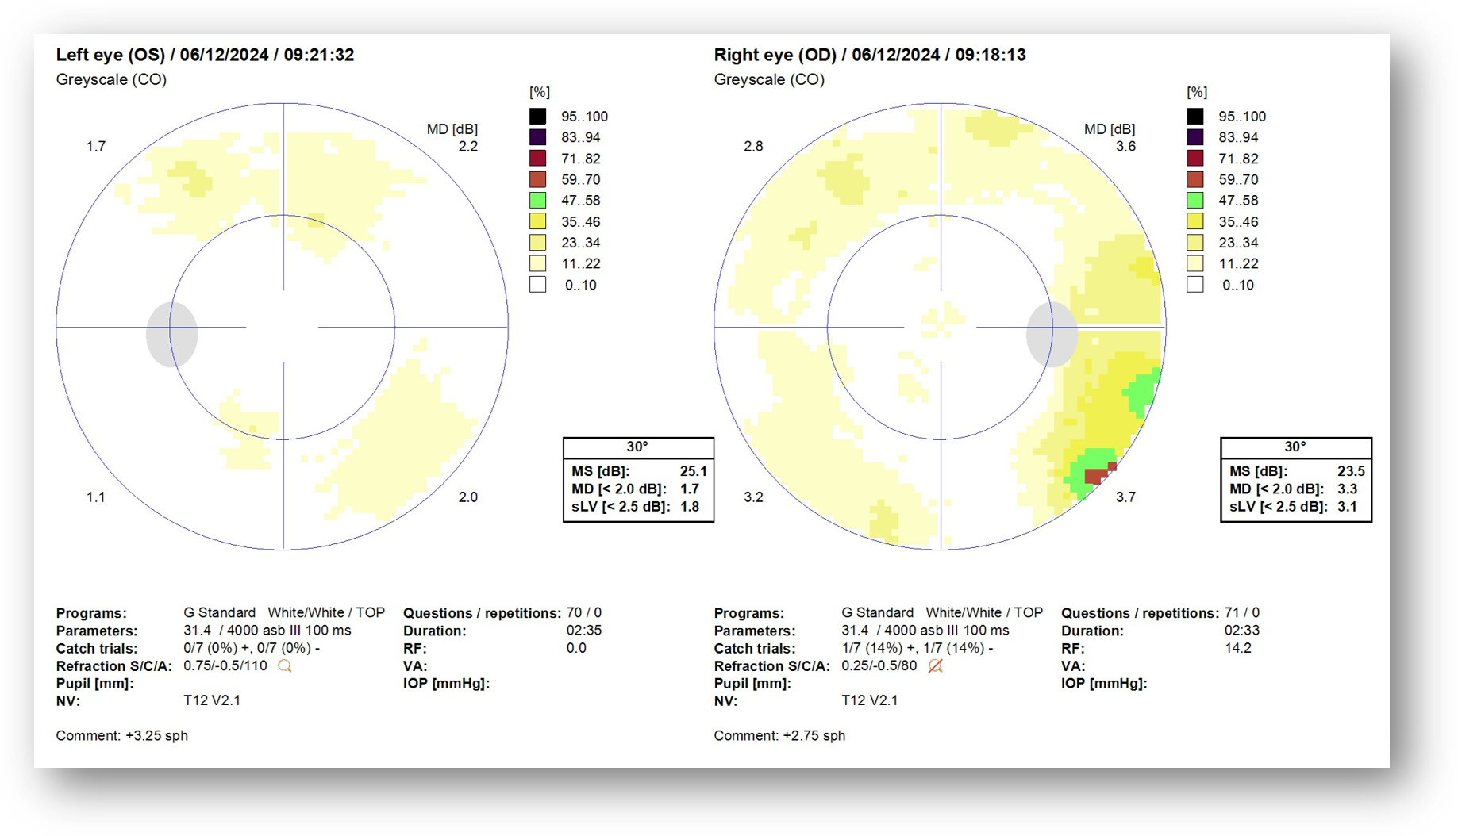
Task: Select the grey blind spot in right eye plot
Action: [x=1052, y=335]
